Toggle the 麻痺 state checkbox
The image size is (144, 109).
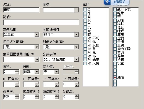pyautogui.click(x=115, y=35)
